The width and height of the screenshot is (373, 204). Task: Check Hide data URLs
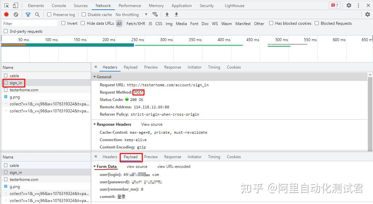[x=83, y=23]
